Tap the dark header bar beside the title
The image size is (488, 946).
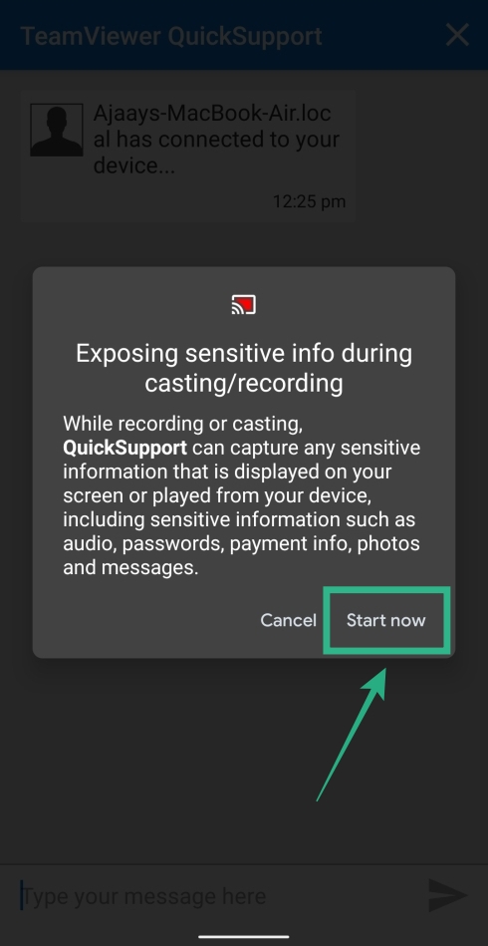point(383,35)
